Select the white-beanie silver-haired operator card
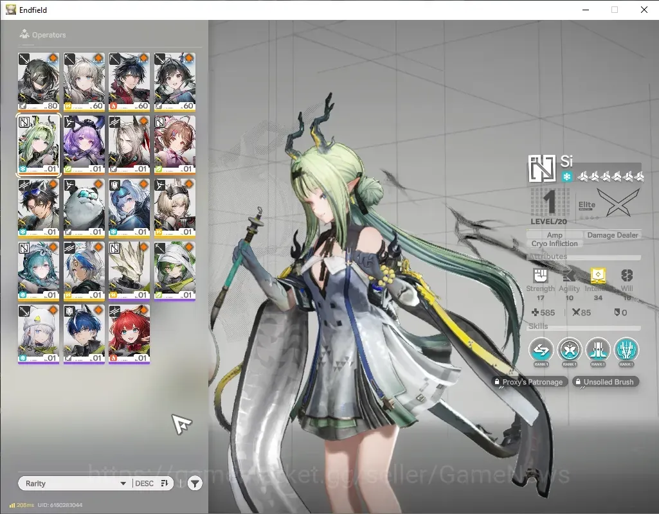The image size is (659, 514). pos(39,334)
